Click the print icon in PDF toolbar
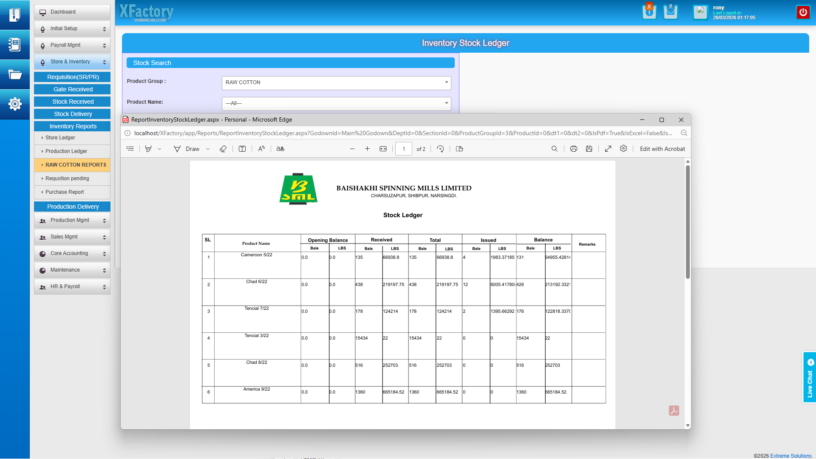This screenshot has width=816, height=459. [x=574, y=149]
